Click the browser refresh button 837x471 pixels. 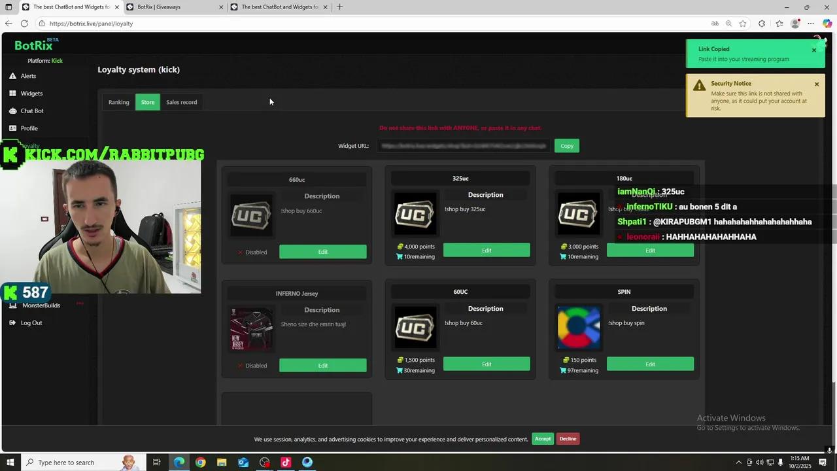tap(24, 24)
